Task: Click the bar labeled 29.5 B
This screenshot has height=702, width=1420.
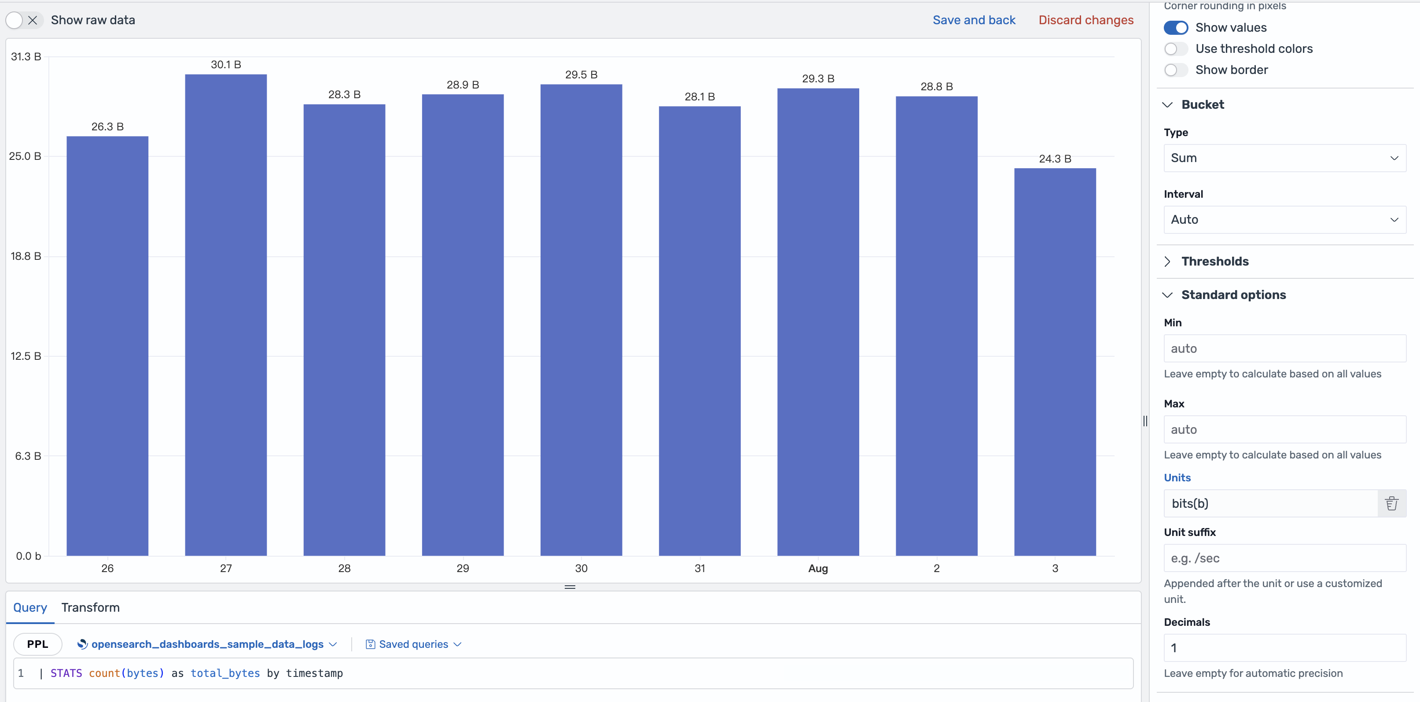Action: pyautogui.click(x=581, y=320)
